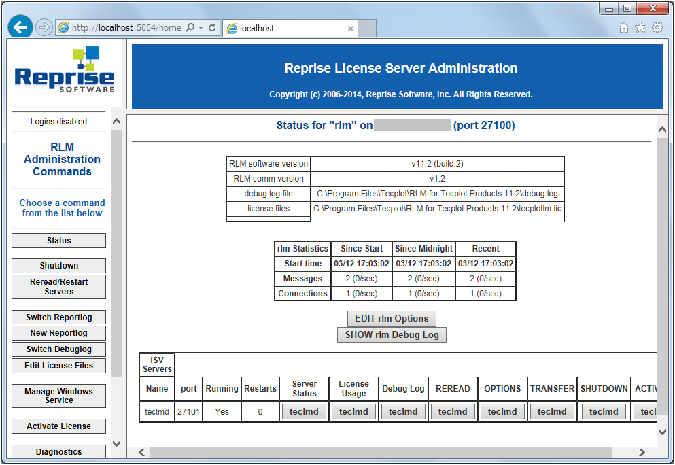This screenshot has height=465, width=675.
Task: Click teclmd button under OPTIONS
Action: [502, 411]
